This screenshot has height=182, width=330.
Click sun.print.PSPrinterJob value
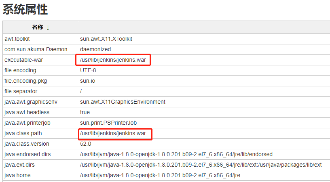point(108,123)
